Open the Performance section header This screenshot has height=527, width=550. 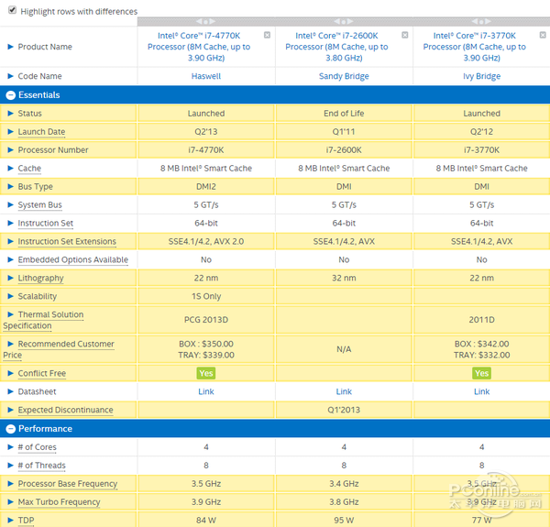[45, 429]
